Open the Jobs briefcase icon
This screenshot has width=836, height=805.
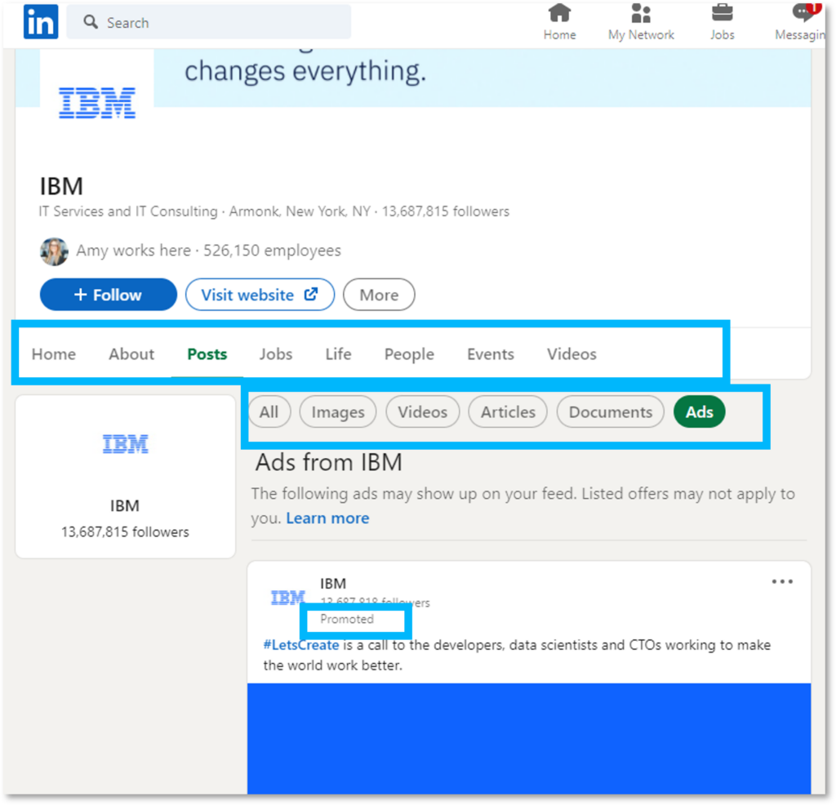pyautogui.click(x=722, y=13)
